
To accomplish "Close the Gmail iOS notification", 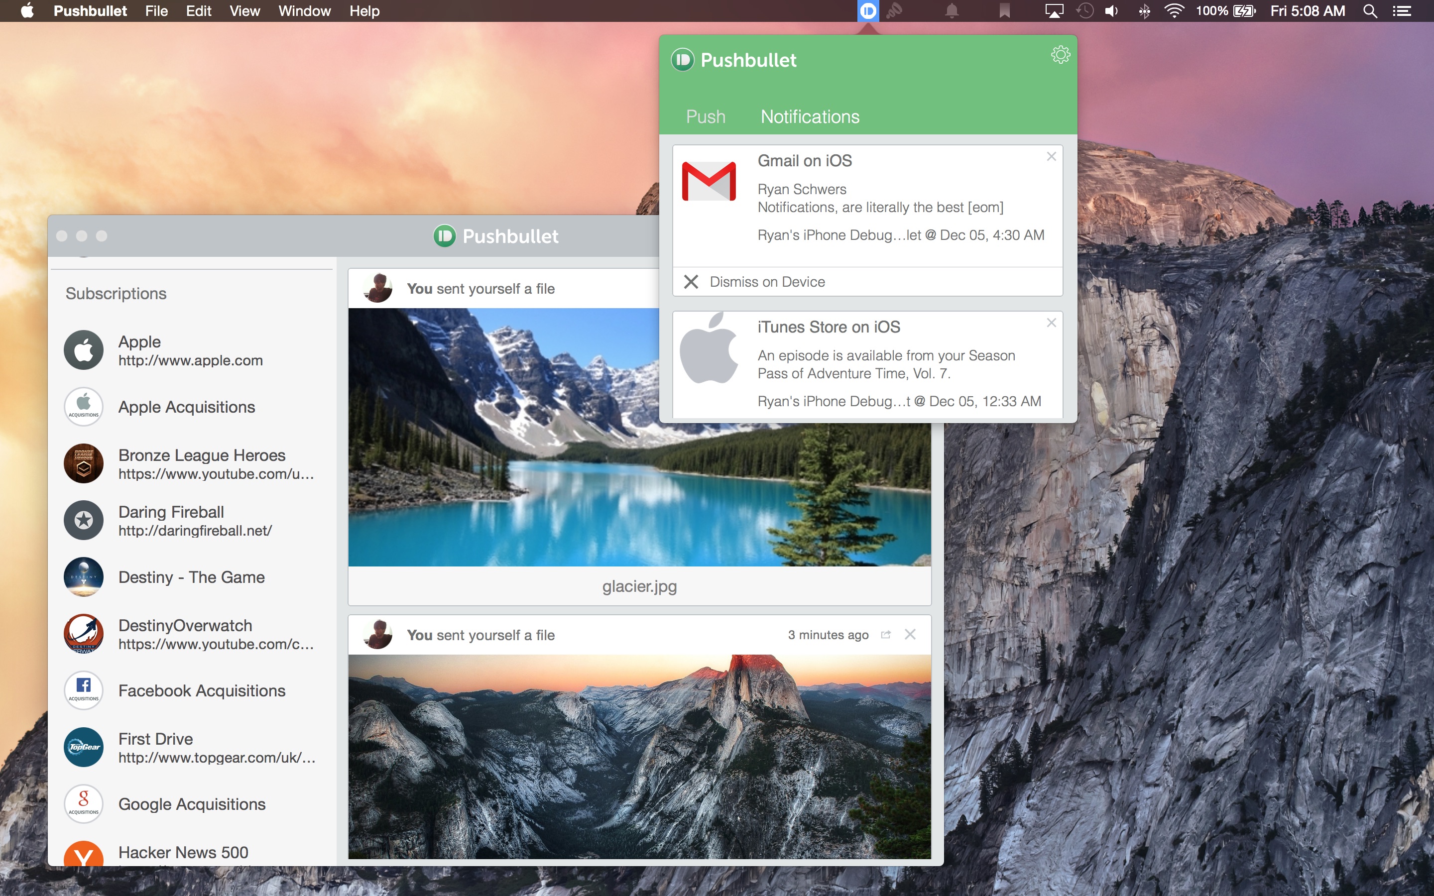I will pos(1051,157).
